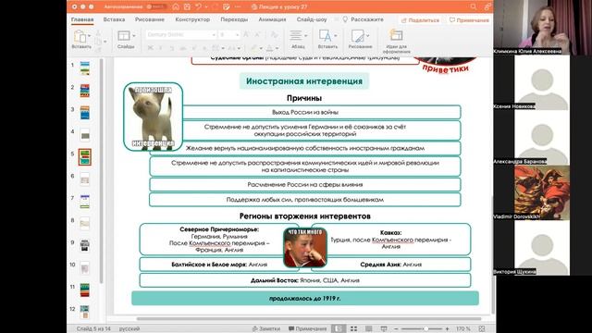This screenshot has height=333, width=592.
Task: Click the Cut scissors icon
Action: 99,33
